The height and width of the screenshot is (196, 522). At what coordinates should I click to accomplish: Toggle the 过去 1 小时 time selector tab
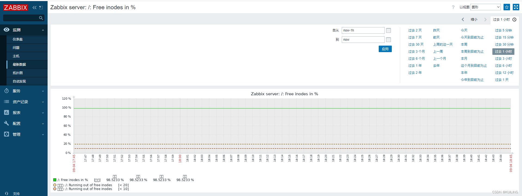(505, 20)
